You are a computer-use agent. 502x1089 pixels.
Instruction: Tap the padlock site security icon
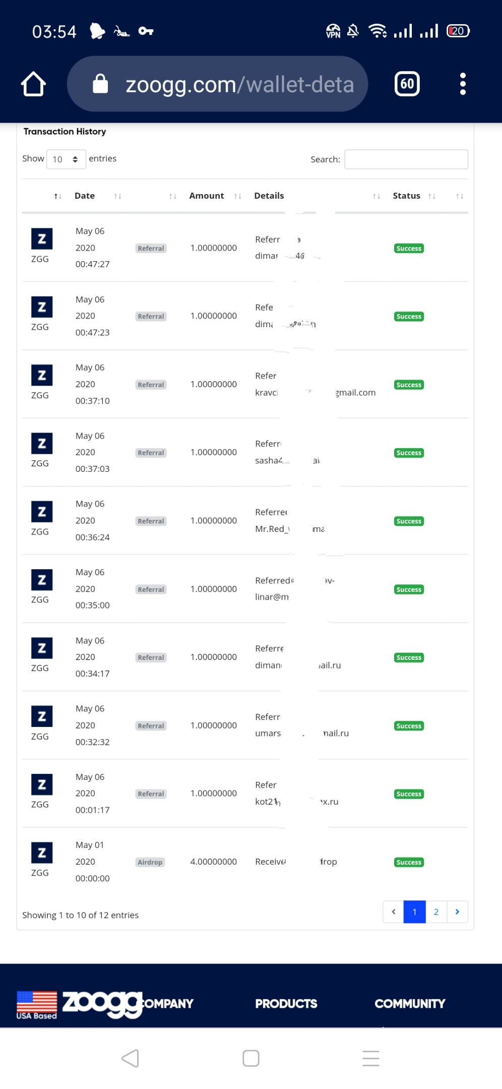[x=100, y=84]
